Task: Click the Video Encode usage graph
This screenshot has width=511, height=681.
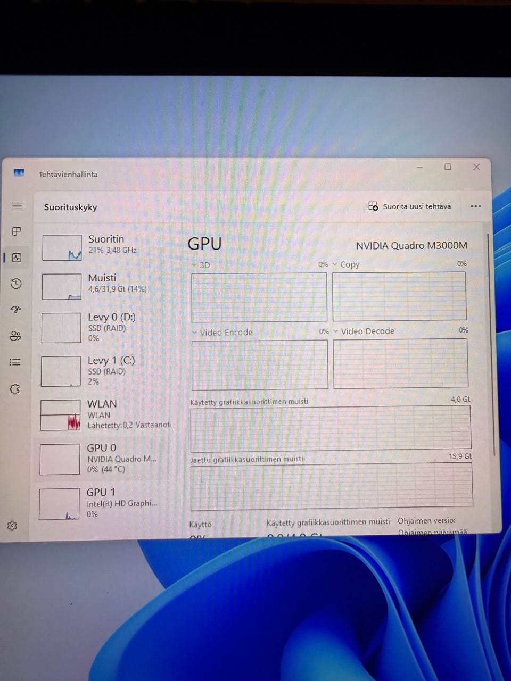Action: point(260,365)
